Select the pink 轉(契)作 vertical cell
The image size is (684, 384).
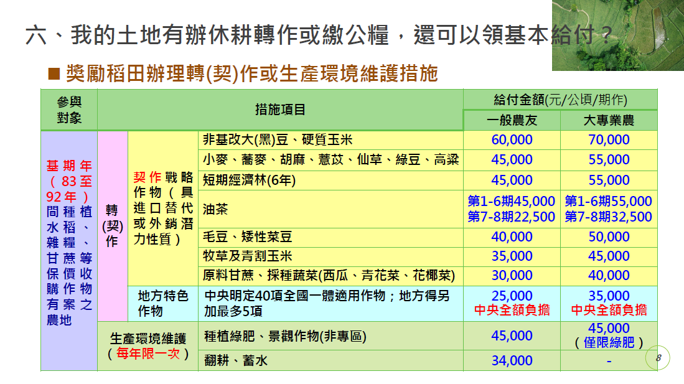point(112,225)
